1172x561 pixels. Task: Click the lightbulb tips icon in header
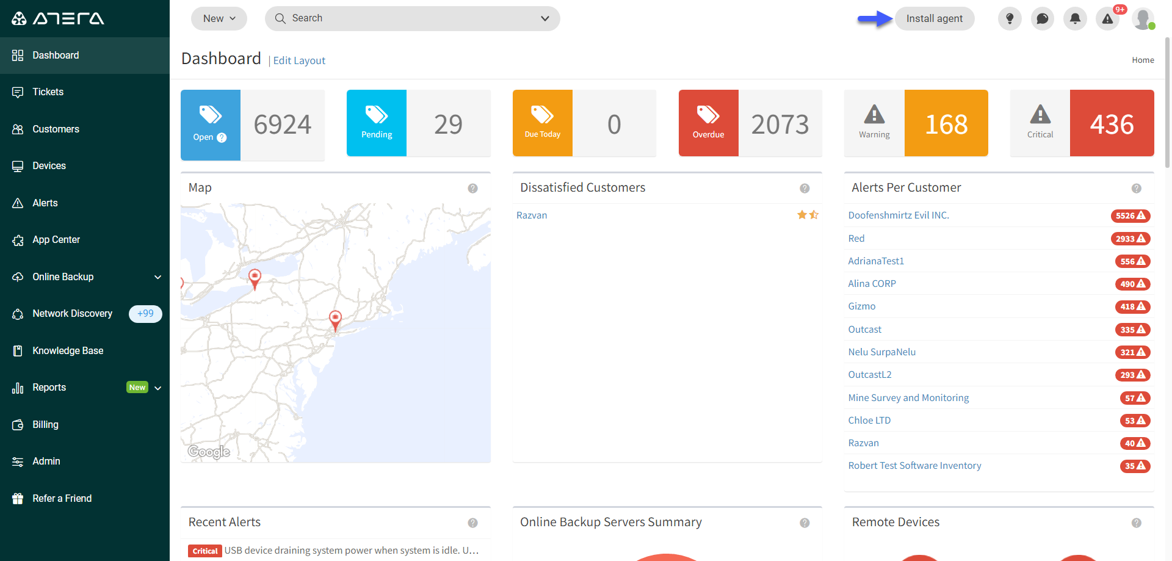pos(1010,19)
